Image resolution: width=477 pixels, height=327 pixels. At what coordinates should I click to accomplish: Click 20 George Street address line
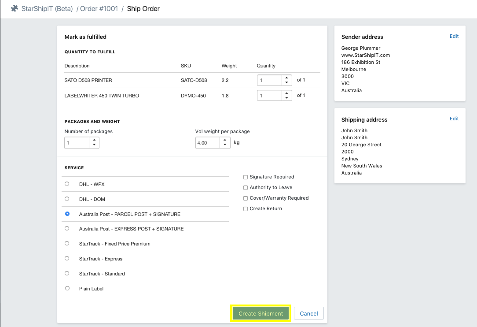tap(361, 145)
